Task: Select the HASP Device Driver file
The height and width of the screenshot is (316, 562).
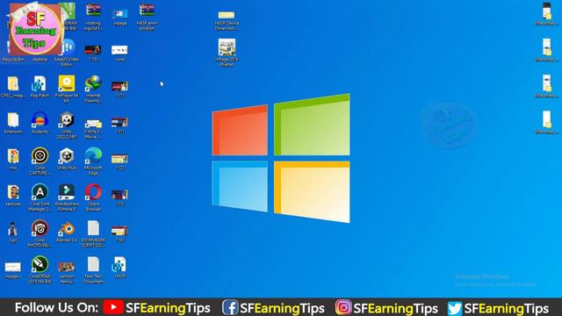Action: [x=227, y=20]
